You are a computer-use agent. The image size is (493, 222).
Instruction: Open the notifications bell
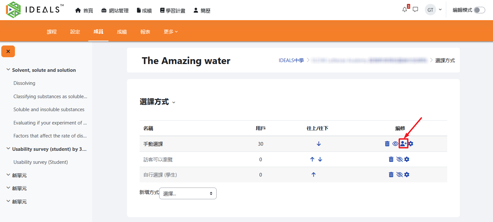tap(404, 10)
